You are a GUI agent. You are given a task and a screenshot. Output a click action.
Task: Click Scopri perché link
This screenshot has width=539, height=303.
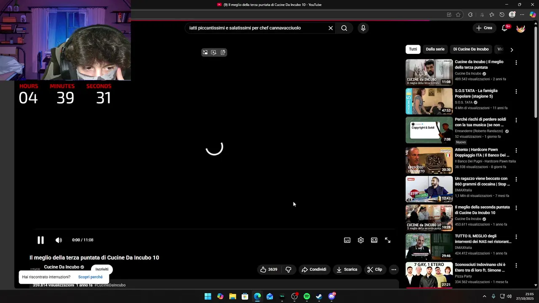click(90, 277)
